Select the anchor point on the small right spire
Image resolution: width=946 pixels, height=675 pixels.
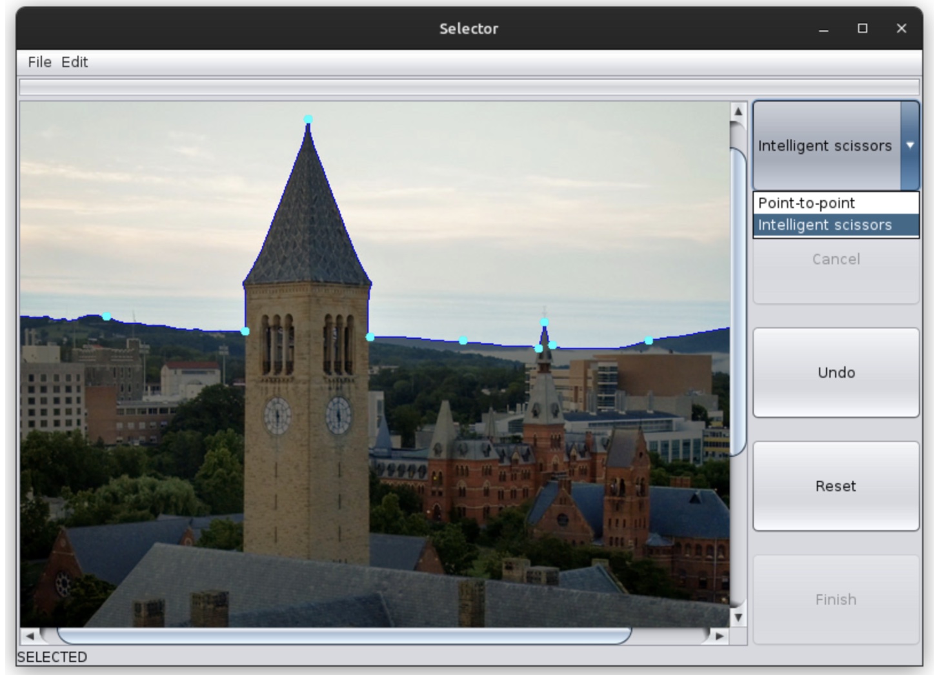(x=544, y=320)
